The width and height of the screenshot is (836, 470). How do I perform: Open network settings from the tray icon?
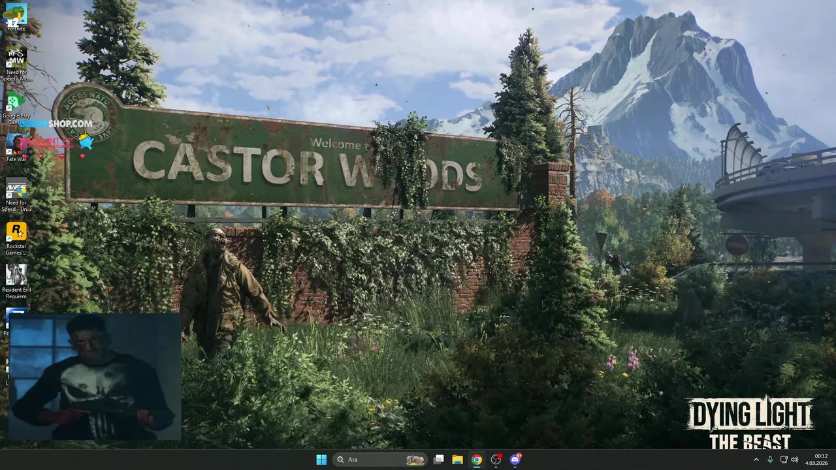pyautogui.click(x=784, y=460)
